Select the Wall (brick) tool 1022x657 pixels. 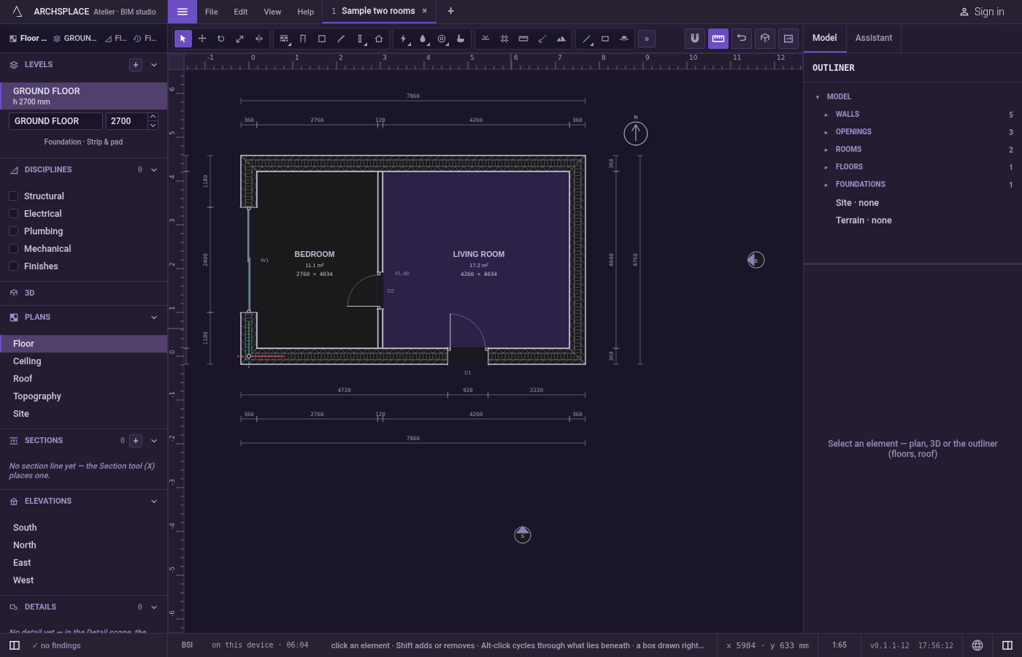(x=284, y=39)
